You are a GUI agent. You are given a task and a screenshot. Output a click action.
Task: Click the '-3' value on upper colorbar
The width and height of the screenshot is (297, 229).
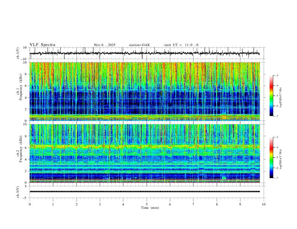tap(277, 75)
